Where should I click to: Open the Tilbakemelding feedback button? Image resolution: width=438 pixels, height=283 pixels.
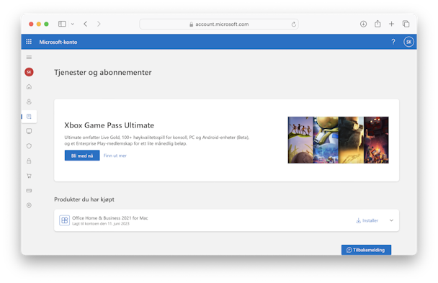click(366, 250)
